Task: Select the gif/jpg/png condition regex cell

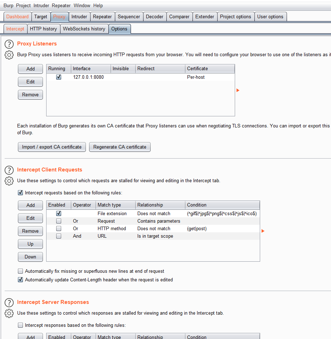Action: (x=222, y=214)
